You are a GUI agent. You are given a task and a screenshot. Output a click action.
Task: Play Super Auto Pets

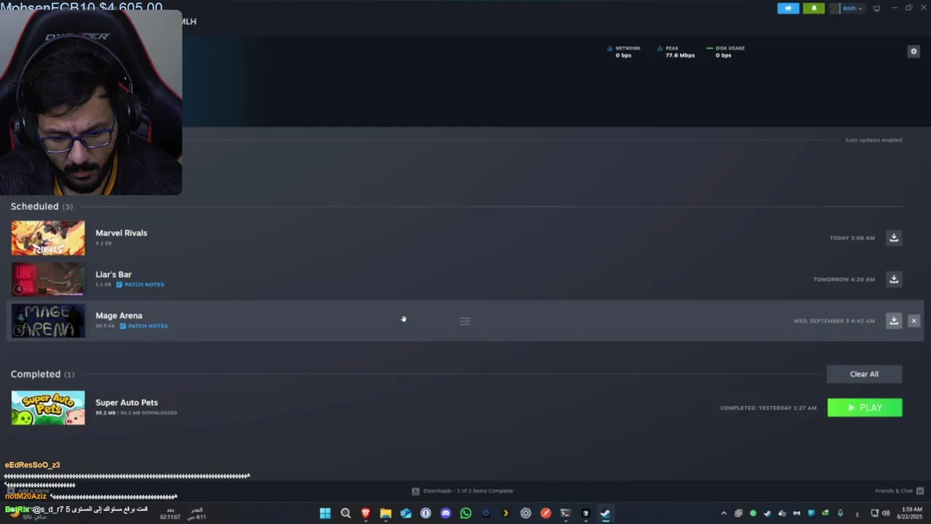point(865,408)
